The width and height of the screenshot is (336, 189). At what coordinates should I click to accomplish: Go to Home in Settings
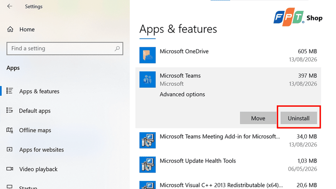(27, 29)
